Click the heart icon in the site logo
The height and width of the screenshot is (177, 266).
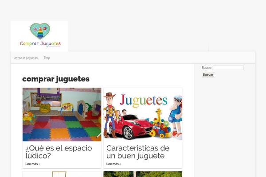(x=40, y=31)
